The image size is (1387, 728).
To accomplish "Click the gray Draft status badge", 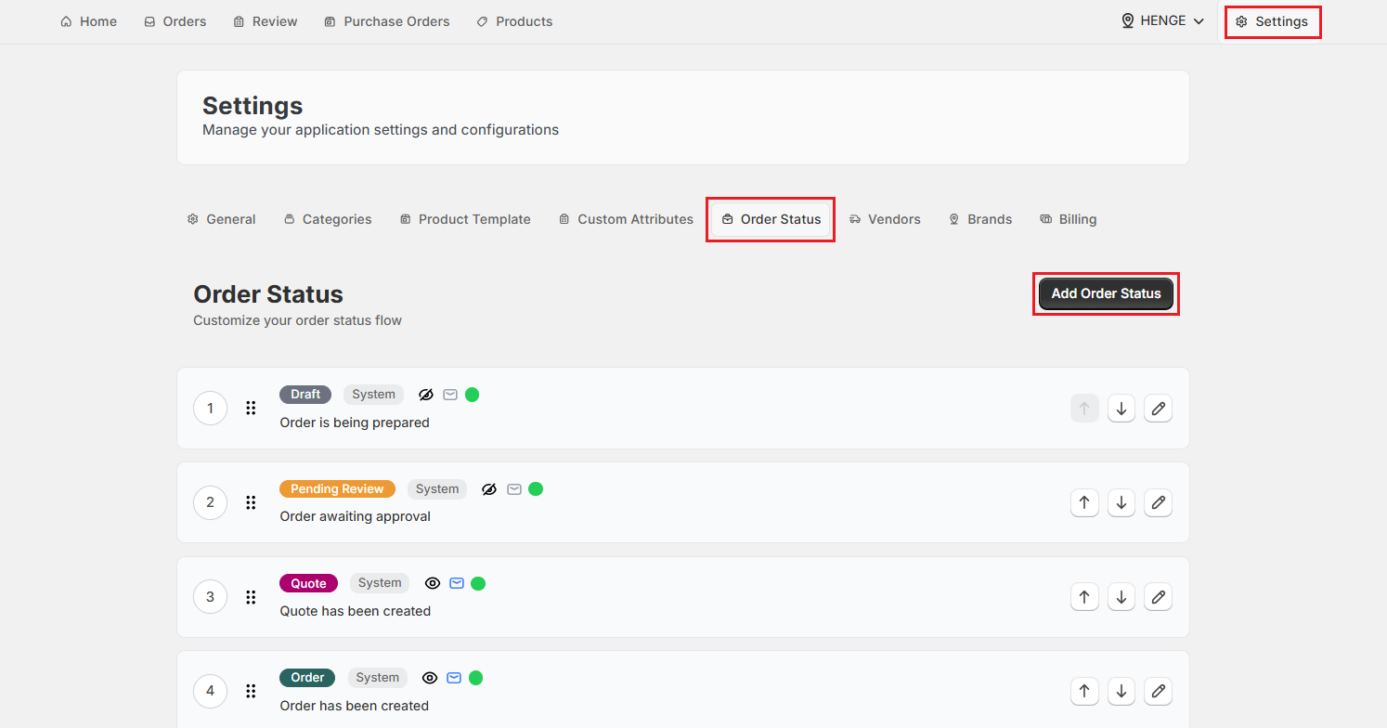I will pyautogui.click(x=305, y=395).
